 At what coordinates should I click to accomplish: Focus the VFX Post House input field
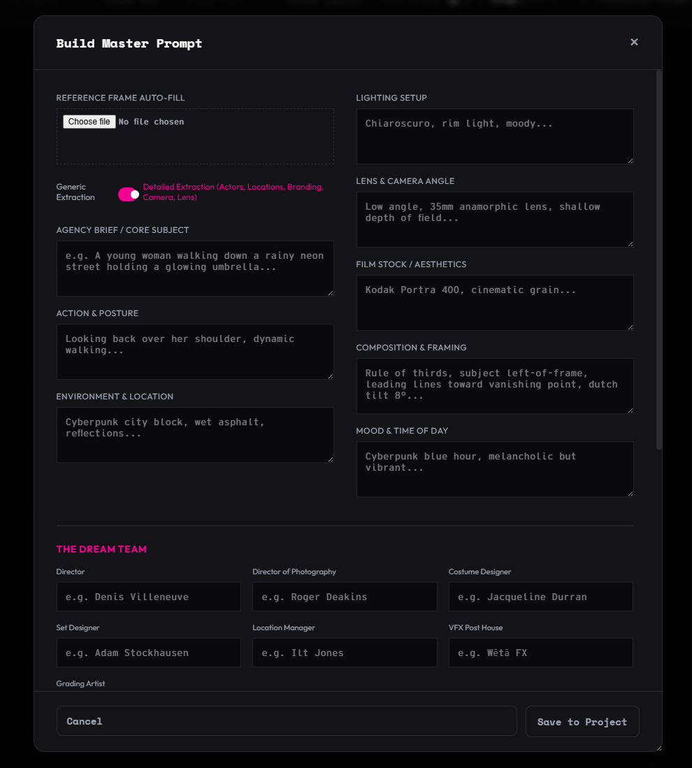click(540, 652)
